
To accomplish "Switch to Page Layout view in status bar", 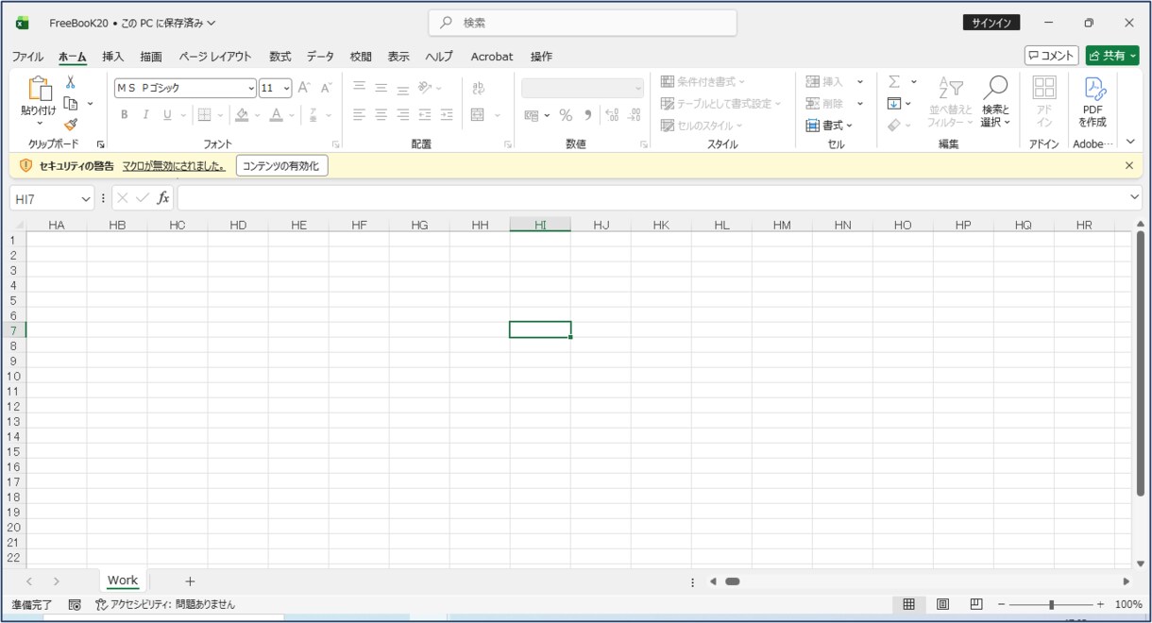I will pos(942,604).
